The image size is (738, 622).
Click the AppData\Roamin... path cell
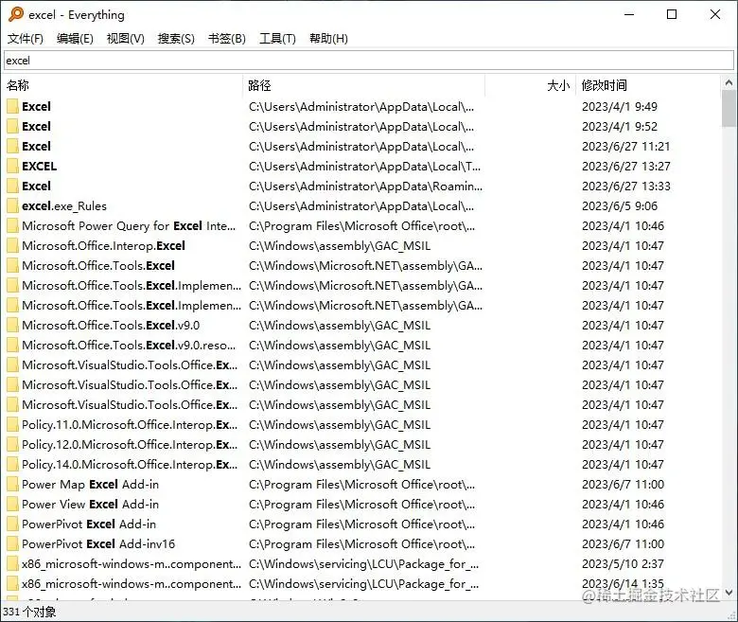(366, 186)
